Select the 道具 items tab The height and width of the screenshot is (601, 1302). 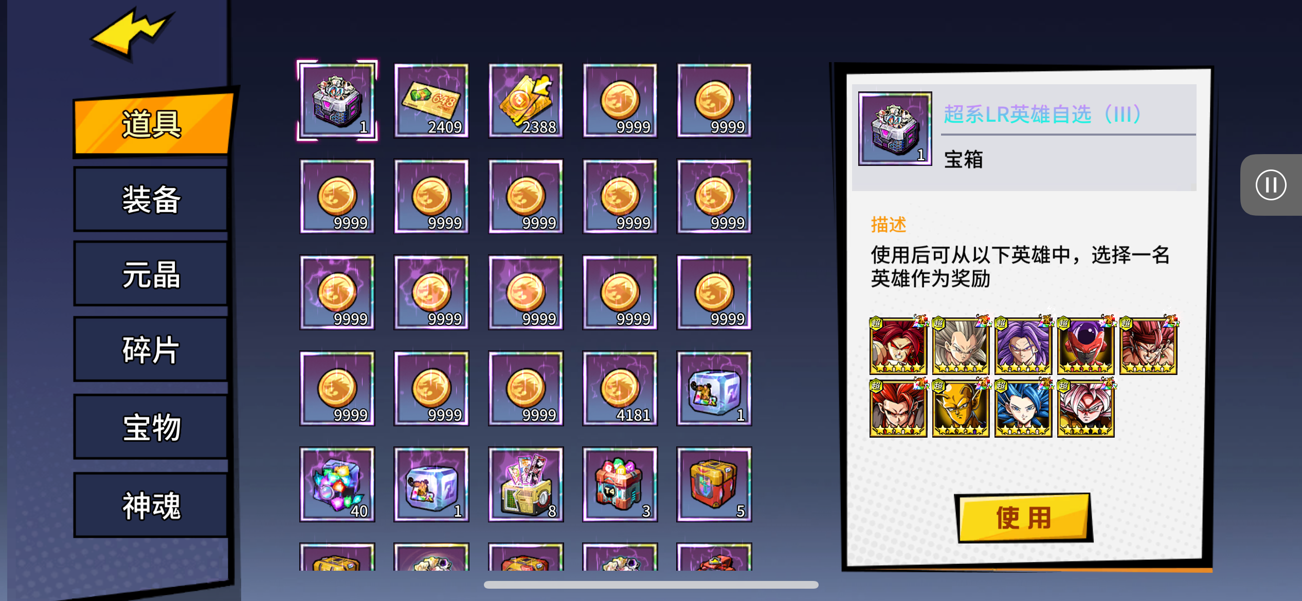152,123
